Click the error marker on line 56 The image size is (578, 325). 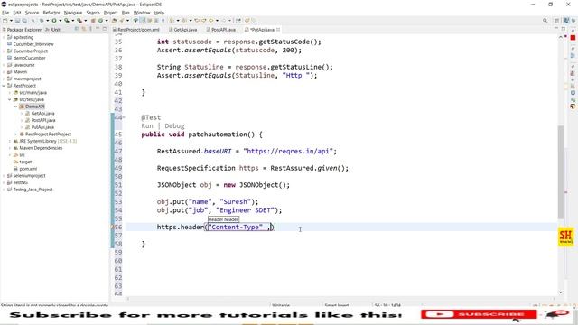[x=113, y=227]
